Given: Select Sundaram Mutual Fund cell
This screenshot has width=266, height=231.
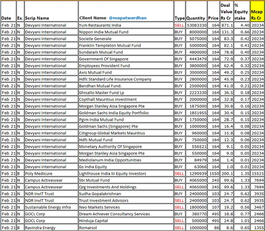Looking at the screenshot, I should 126,52.
